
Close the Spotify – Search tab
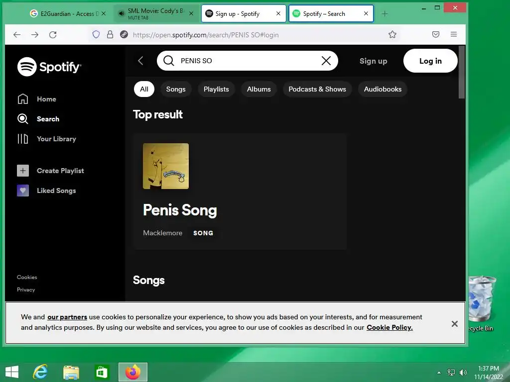pos(366,13)
